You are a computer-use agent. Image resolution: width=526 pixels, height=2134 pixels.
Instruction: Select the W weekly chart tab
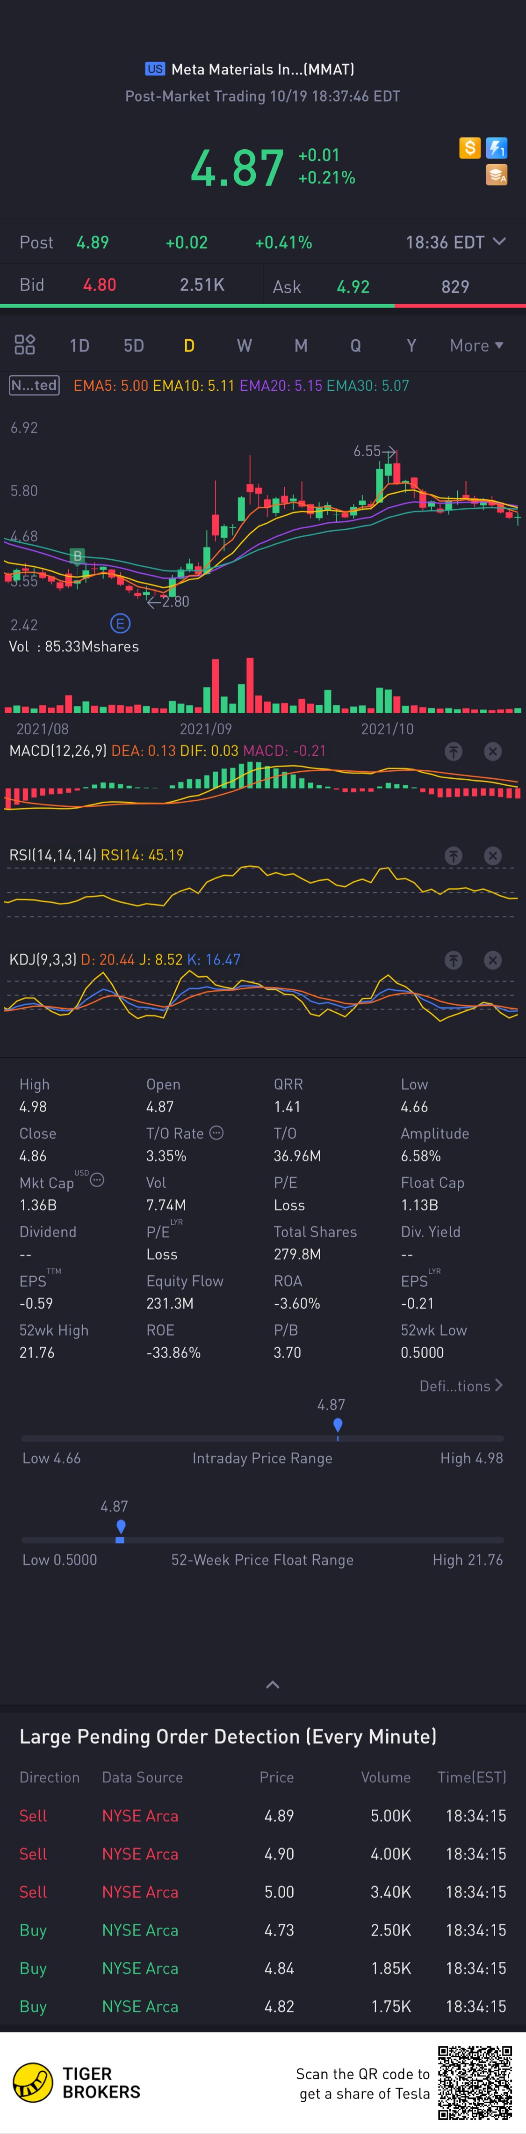(x=244, y=345)
